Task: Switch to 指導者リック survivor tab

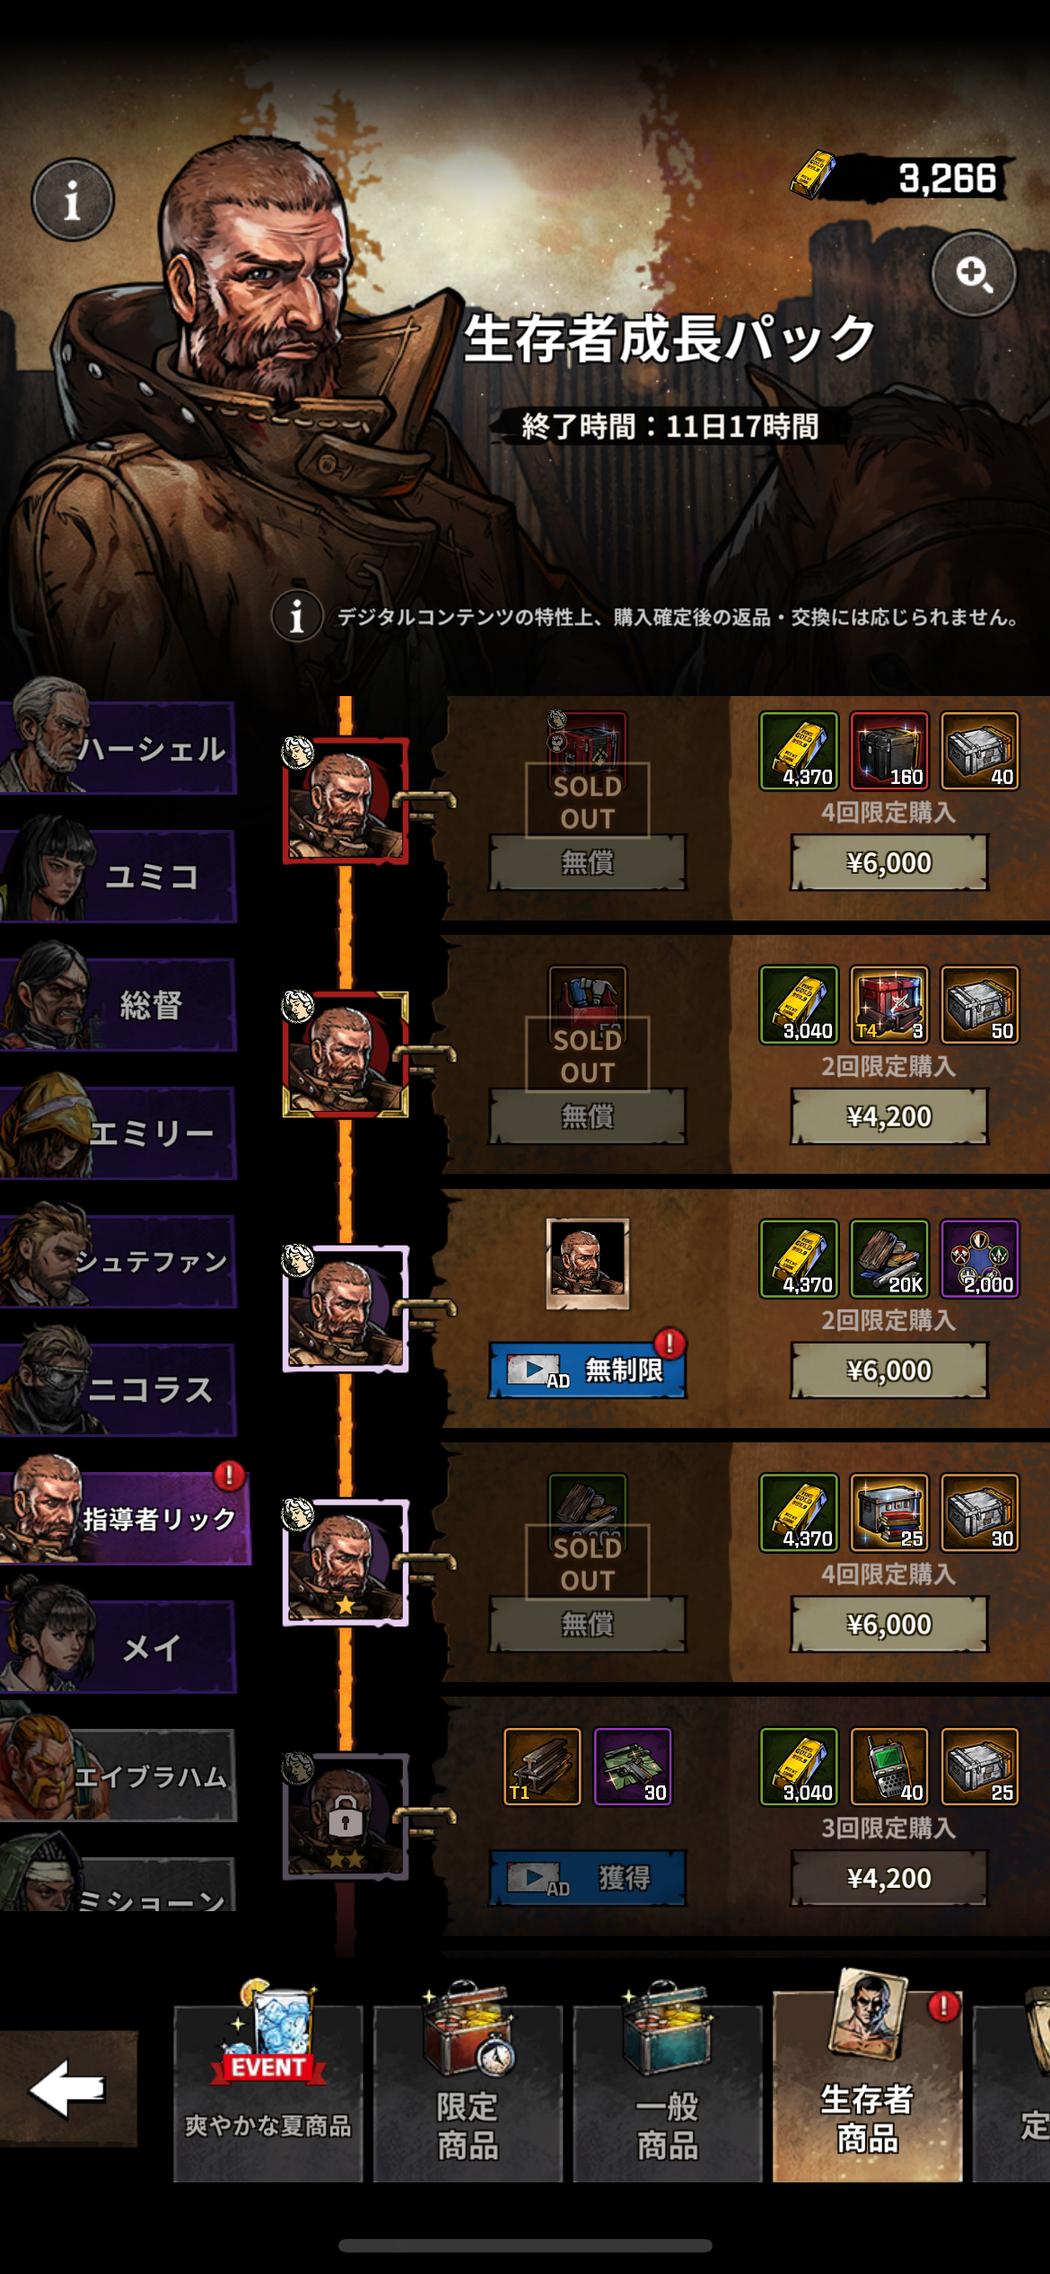Action: [x=124, y=1518]
